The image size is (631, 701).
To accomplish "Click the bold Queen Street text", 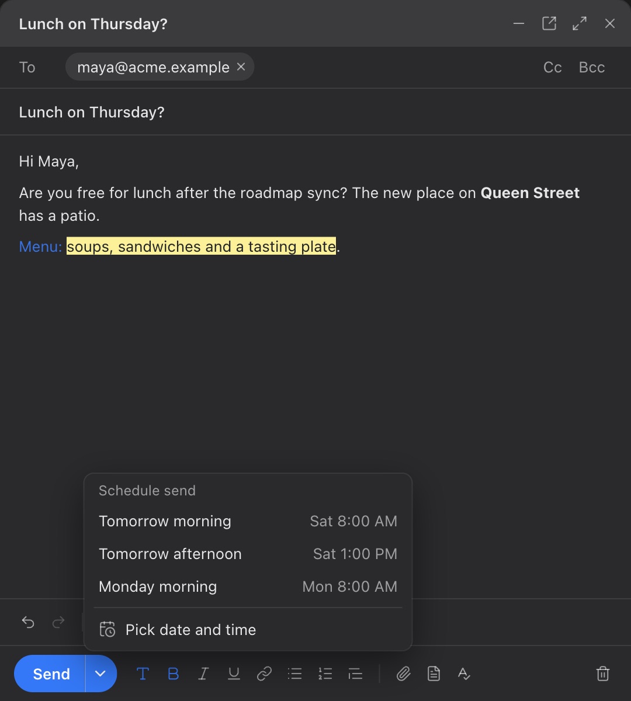I will click(x=530, y=193).
